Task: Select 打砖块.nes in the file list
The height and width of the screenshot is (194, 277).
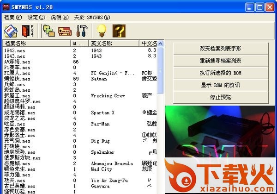Action: click(17, 146)
